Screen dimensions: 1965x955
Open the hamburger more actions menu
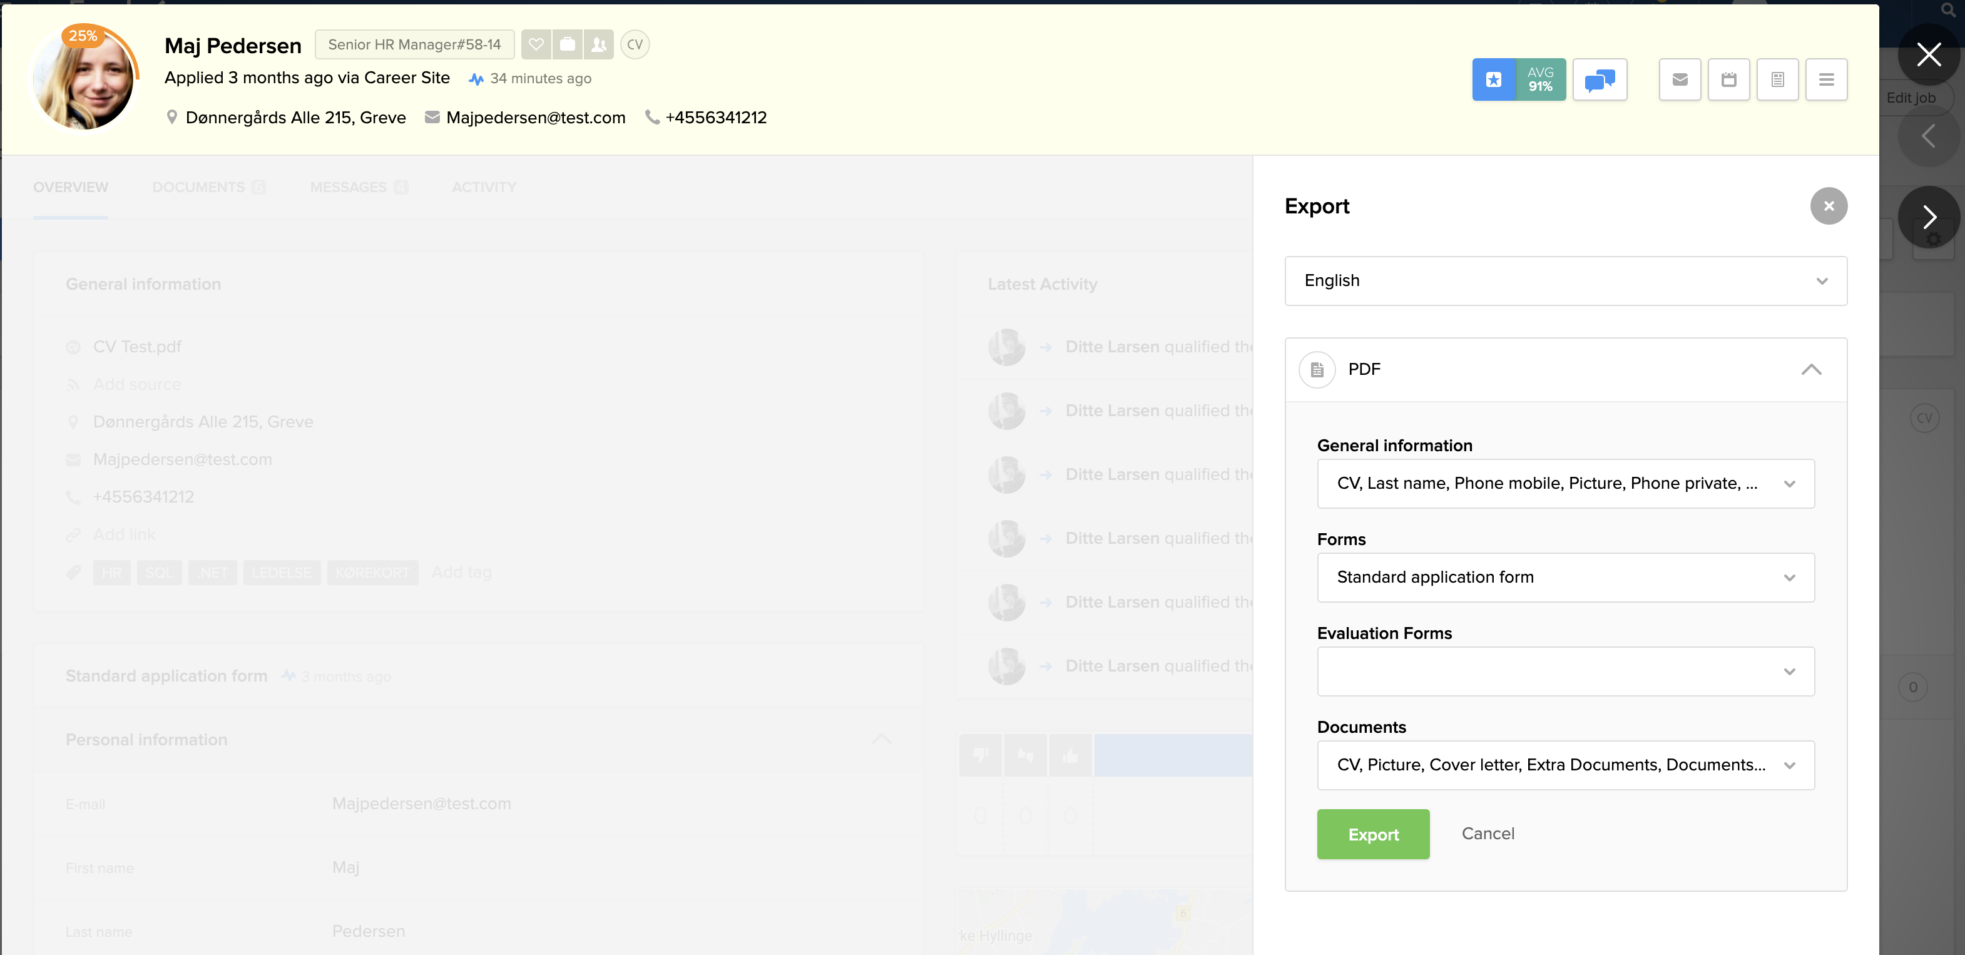[1826, 79]
